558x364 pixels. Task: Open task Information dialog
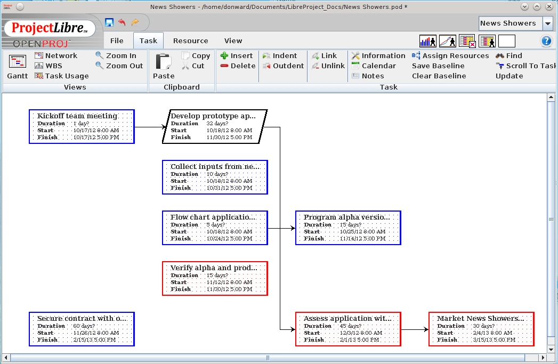tap(378, 55)
